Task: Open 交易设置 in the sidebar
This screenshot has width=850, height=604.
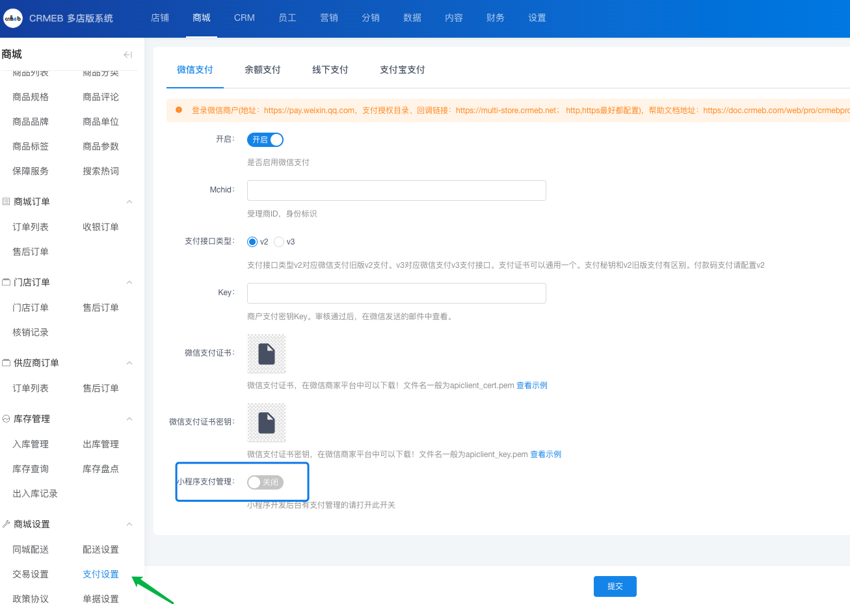Action: pyautogui.click(x=31, y=574)
